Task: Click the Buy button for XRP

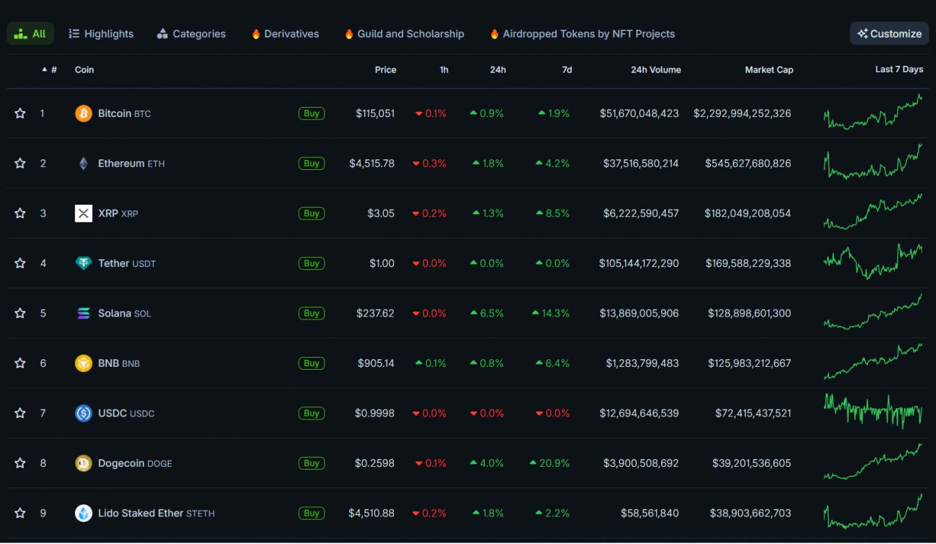Action: pyautogui.click(x=312, y=213)
